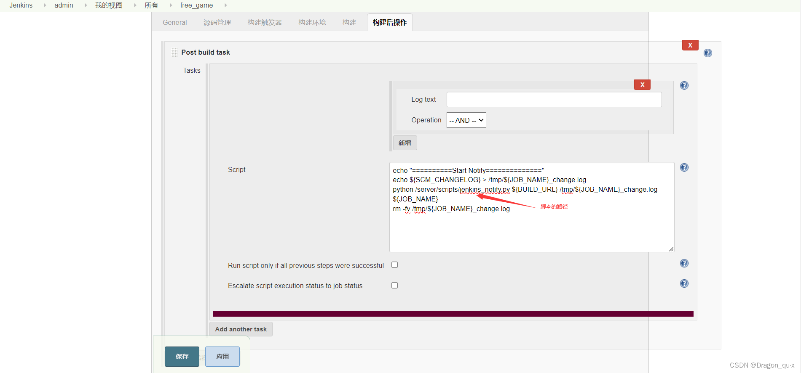The image size is (801, 373).
Task: Go to Jenkins breadcrumb link
Action: pos(21,5)
